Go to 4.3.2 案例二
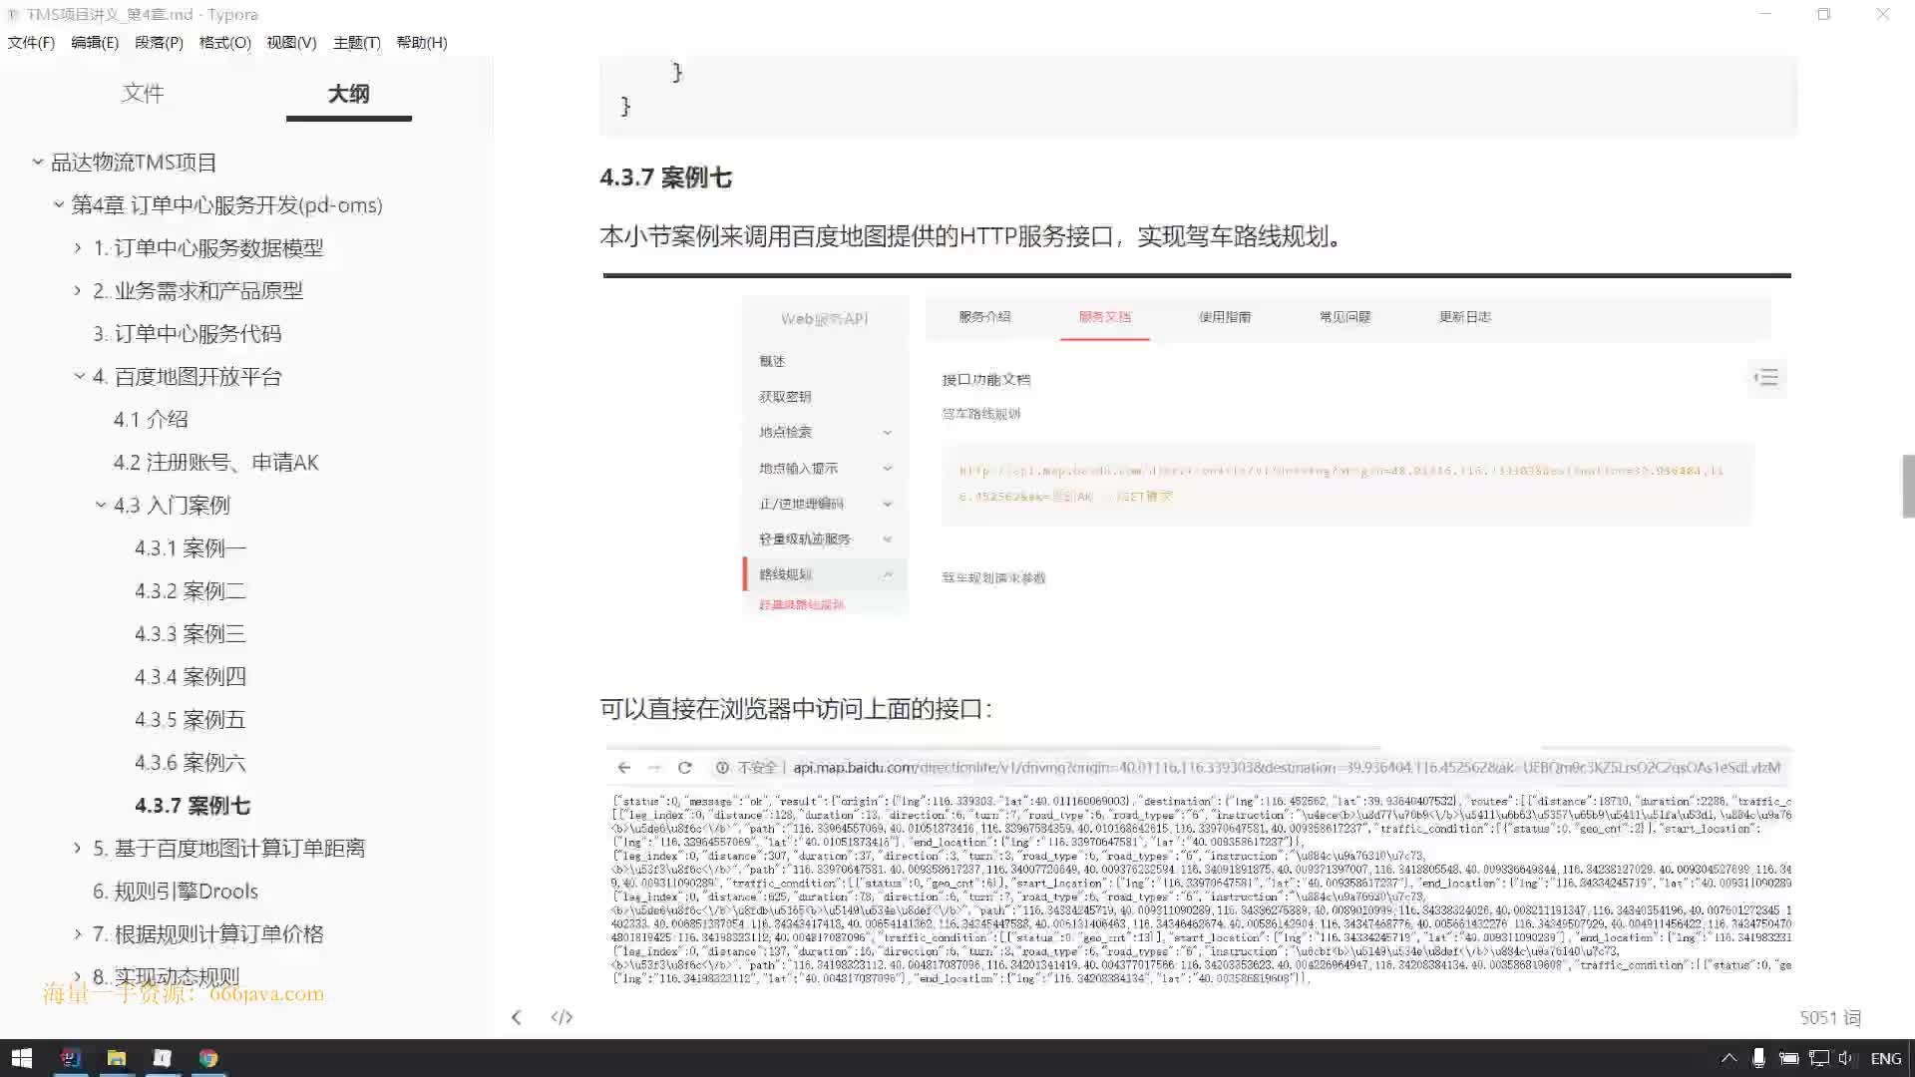This screenshot has width=1915, height=1077. coord(190,590)
